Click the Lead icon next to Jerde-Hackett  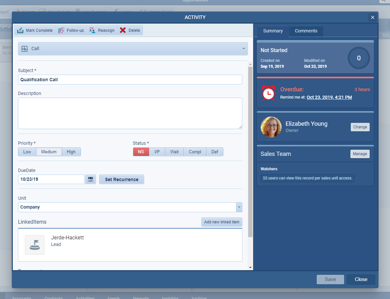click(x=35, y=245)
